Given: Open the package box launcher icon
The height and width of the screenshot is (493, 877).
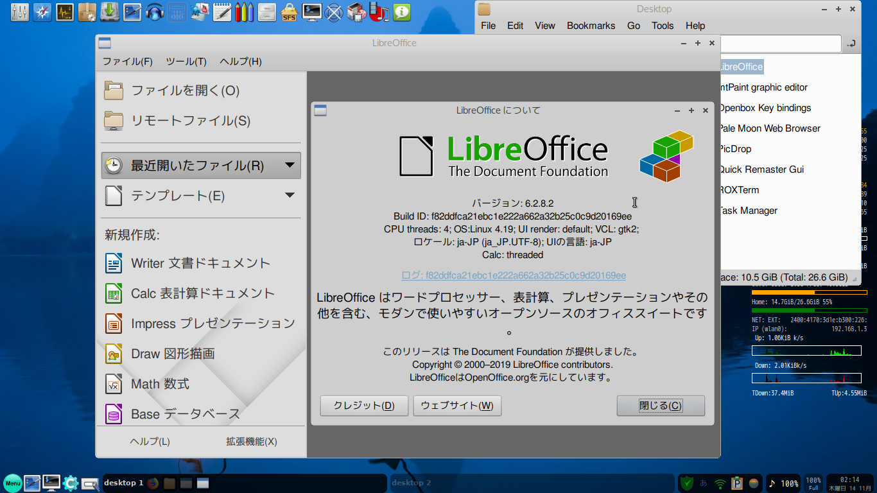Looking at the screenshot, I should (x=87, y=12).
